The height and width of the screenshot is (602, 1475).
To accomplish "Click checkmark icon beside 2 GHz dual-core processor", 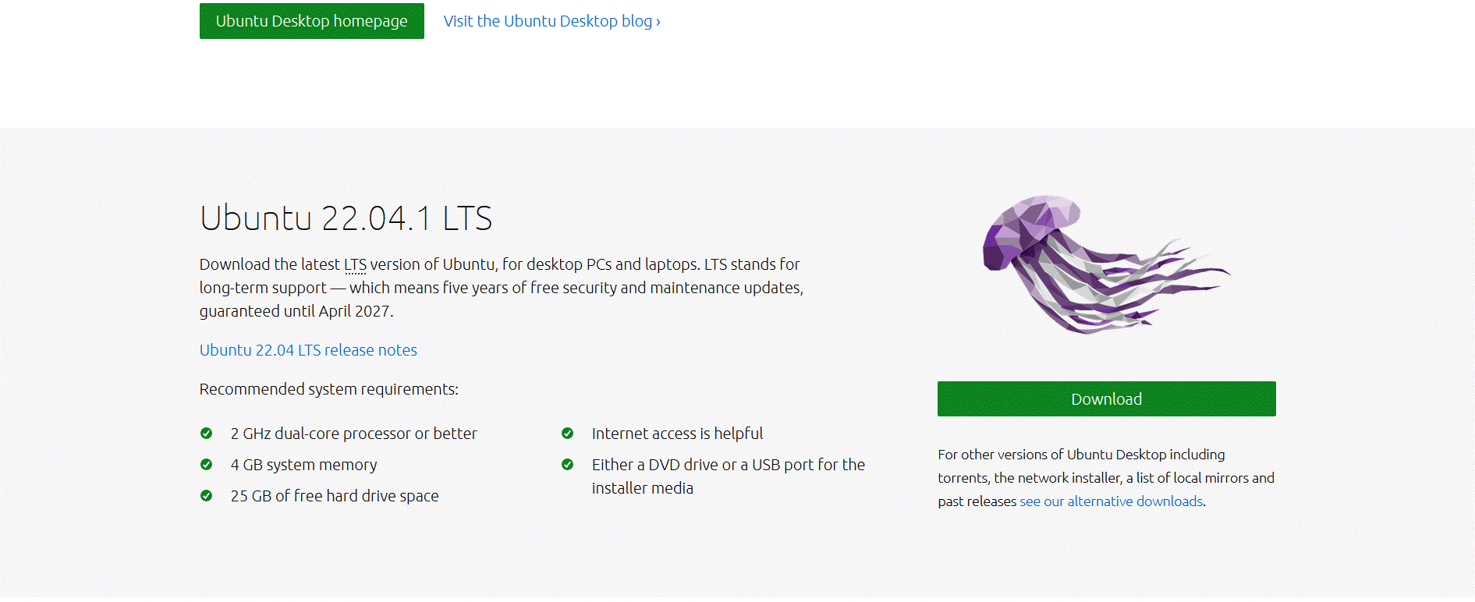I will (207, 434).
